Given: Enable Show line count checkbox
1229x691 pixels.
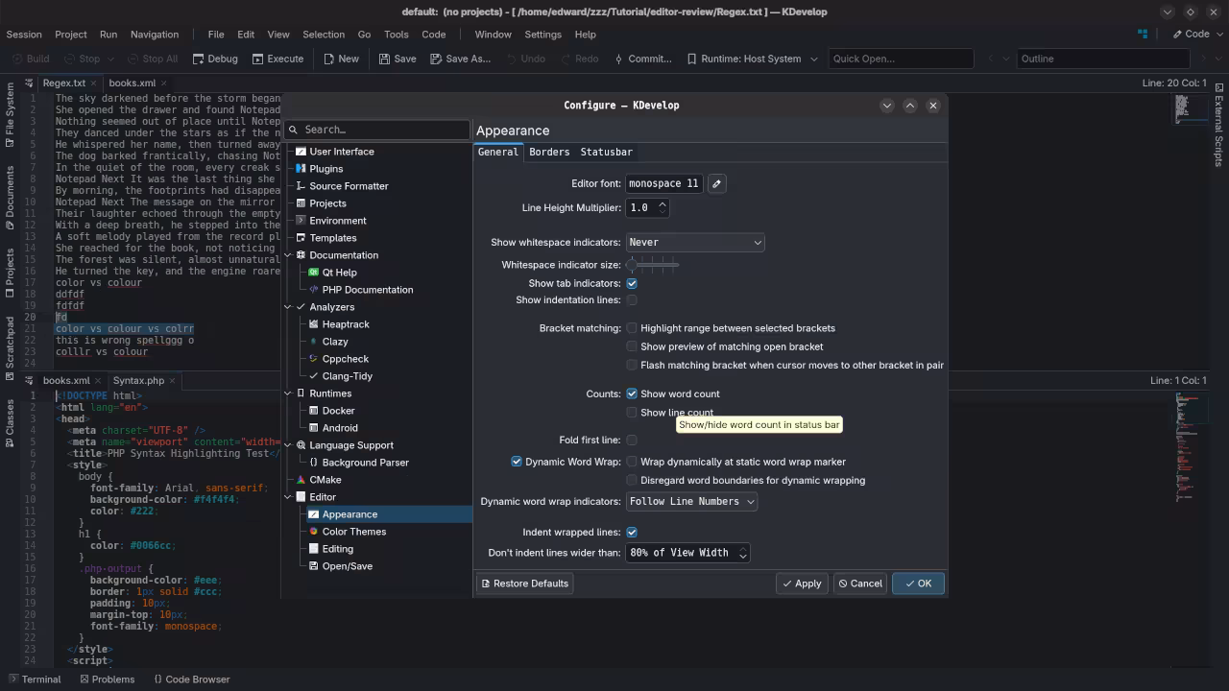Looking at the screenshot, I should click(x=632, y=413).
